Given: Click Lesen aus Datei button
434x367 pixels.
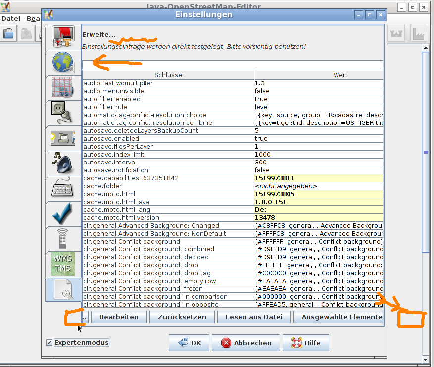Looking at the screenshot, I should click(253, 317).
